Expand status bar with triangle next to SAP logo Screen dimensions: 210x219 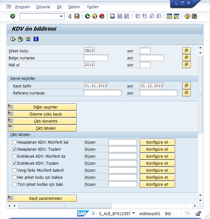tap(94, 213)
